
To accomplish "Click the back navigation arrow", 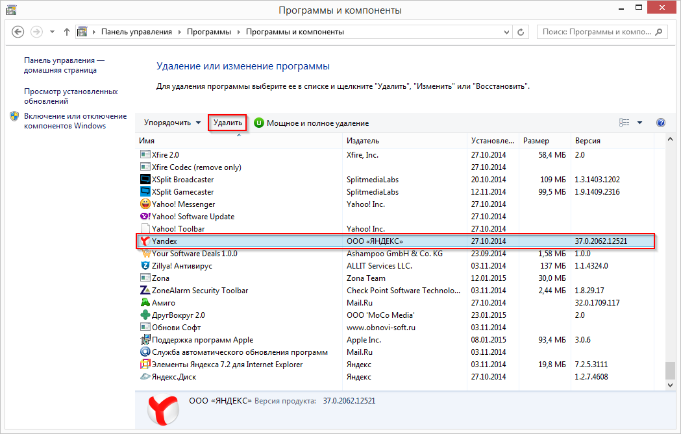I will (x=18, y=32).
